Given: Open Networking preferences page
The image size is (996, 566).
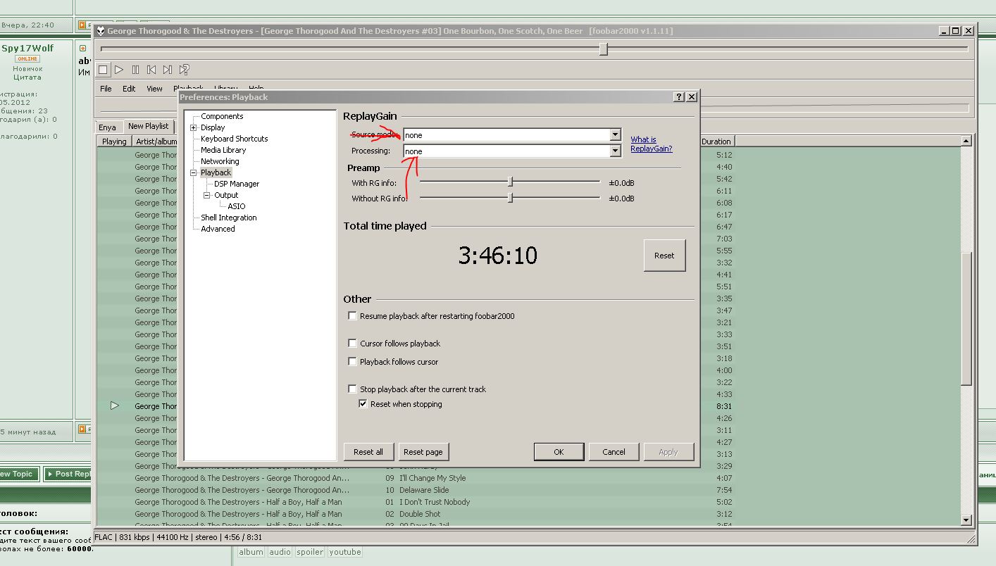Looking at the screenshot, I should [220, 161].
